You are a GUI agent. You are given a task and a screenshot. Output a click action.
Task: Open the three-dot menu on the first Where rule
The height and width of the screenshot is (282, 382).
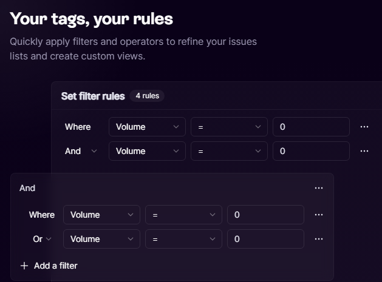(x=364, y=127)
